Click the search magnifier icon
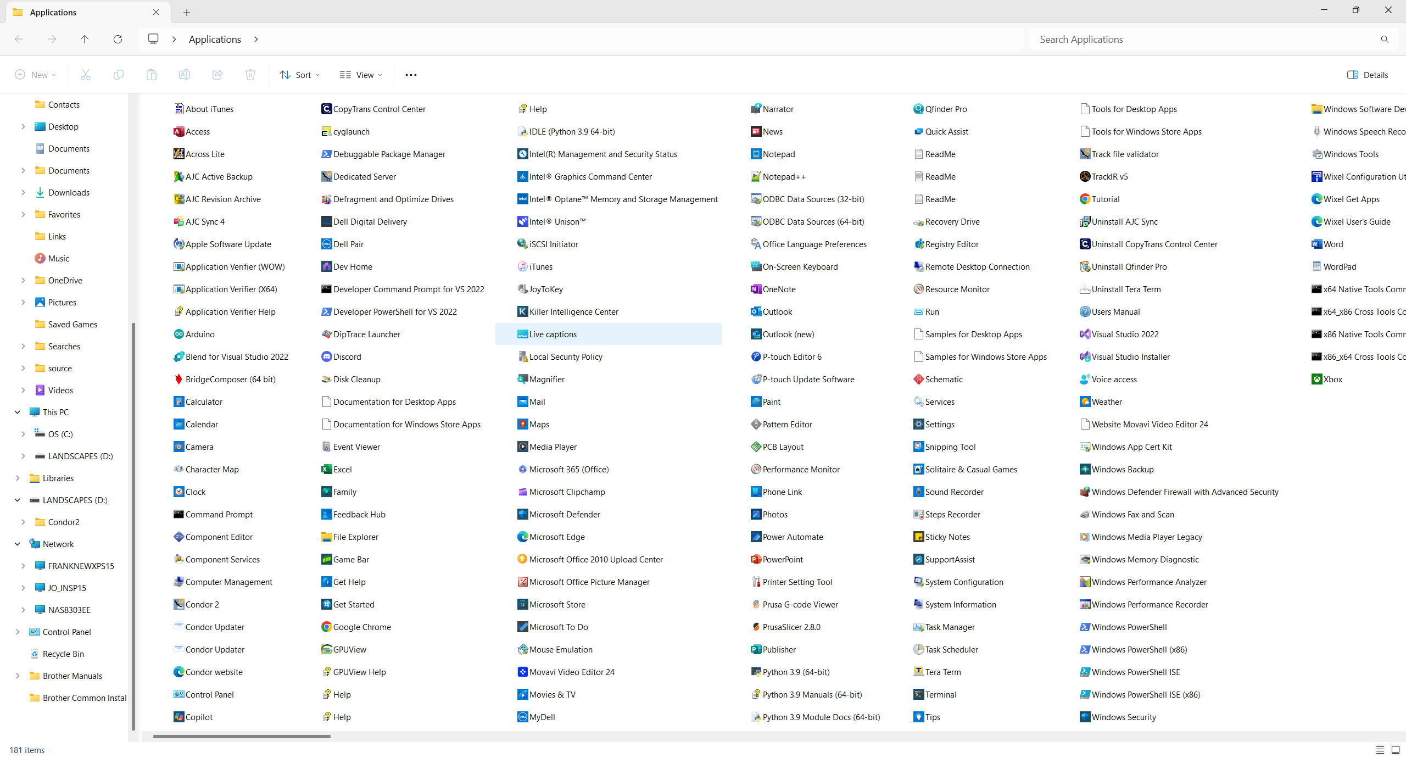 tap(1385, 39)
